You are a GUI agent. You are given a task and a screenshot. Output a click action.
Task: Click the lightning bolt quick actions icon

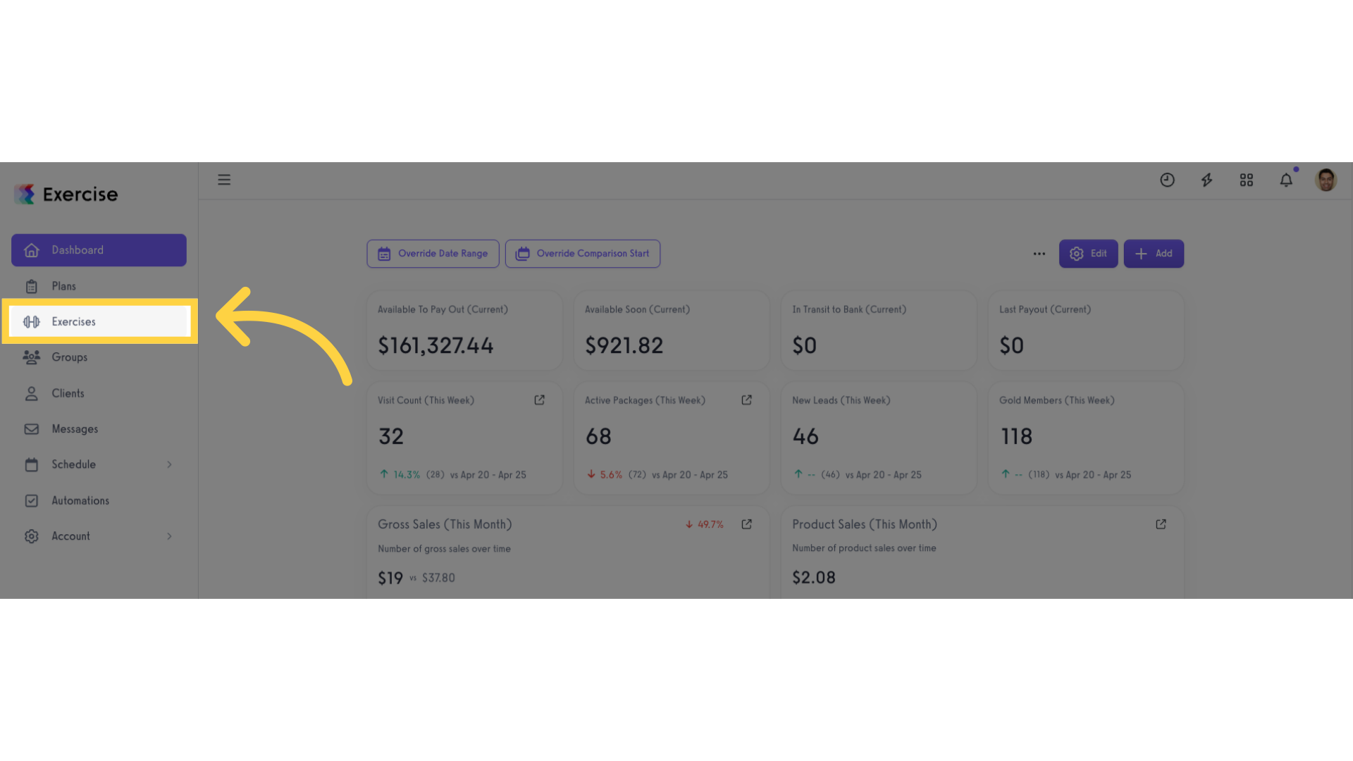[x=1207, y=180]
